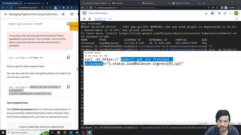
Task: Click the highlighted 'kubectl get svc frontend' text
Action: coord(145,59)
